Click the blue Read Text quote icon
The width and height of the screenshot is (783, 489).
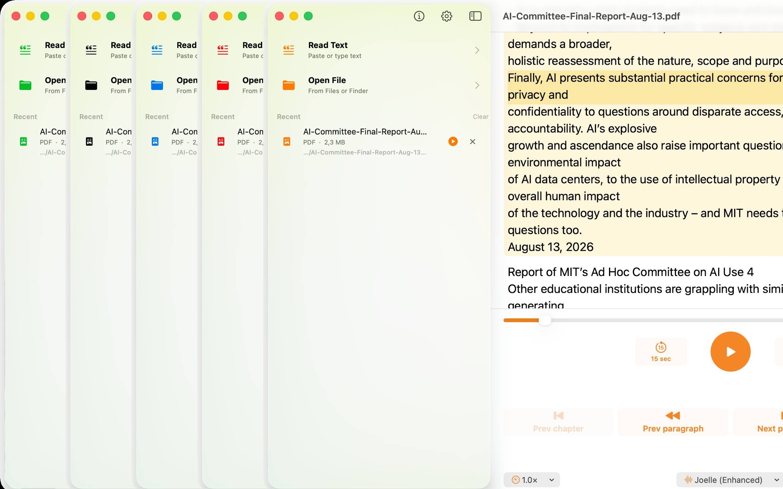157,50
